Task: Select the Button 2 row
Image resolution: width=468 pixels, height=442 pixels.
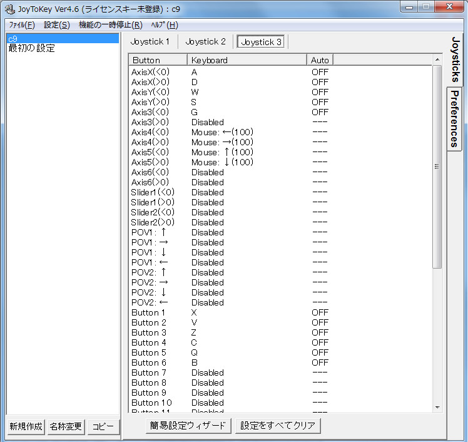Action: coord(280,322)
